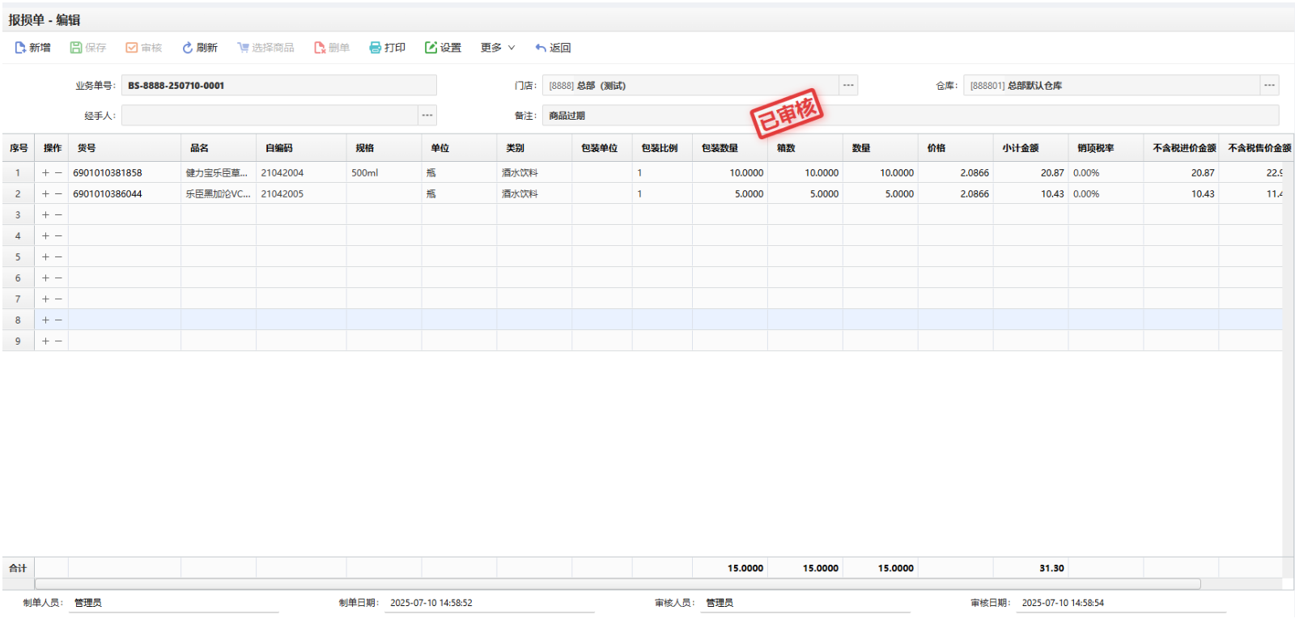Add a row after row 1 with plus
Image resolution: width=1295 pixels, height=623 pixels.
[x=45, y=173]
